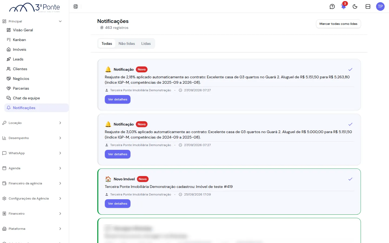This screenshot has height=243, width=389.
Task: Select the Todas tab
Action: [107, 43]
